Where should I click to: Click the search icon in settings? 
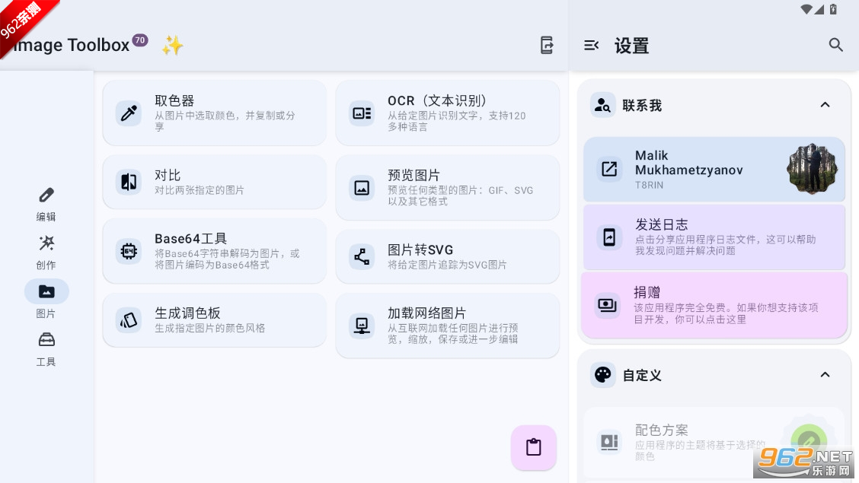point(836,45)
